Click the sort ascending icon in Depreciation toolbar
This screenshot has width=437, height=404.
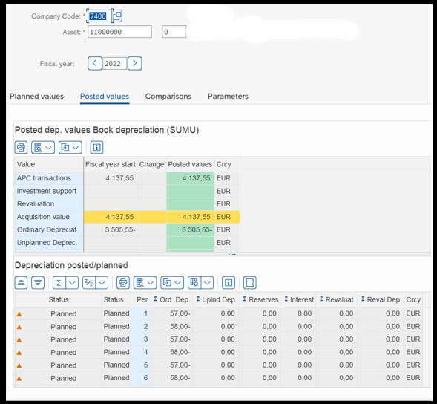21,283
